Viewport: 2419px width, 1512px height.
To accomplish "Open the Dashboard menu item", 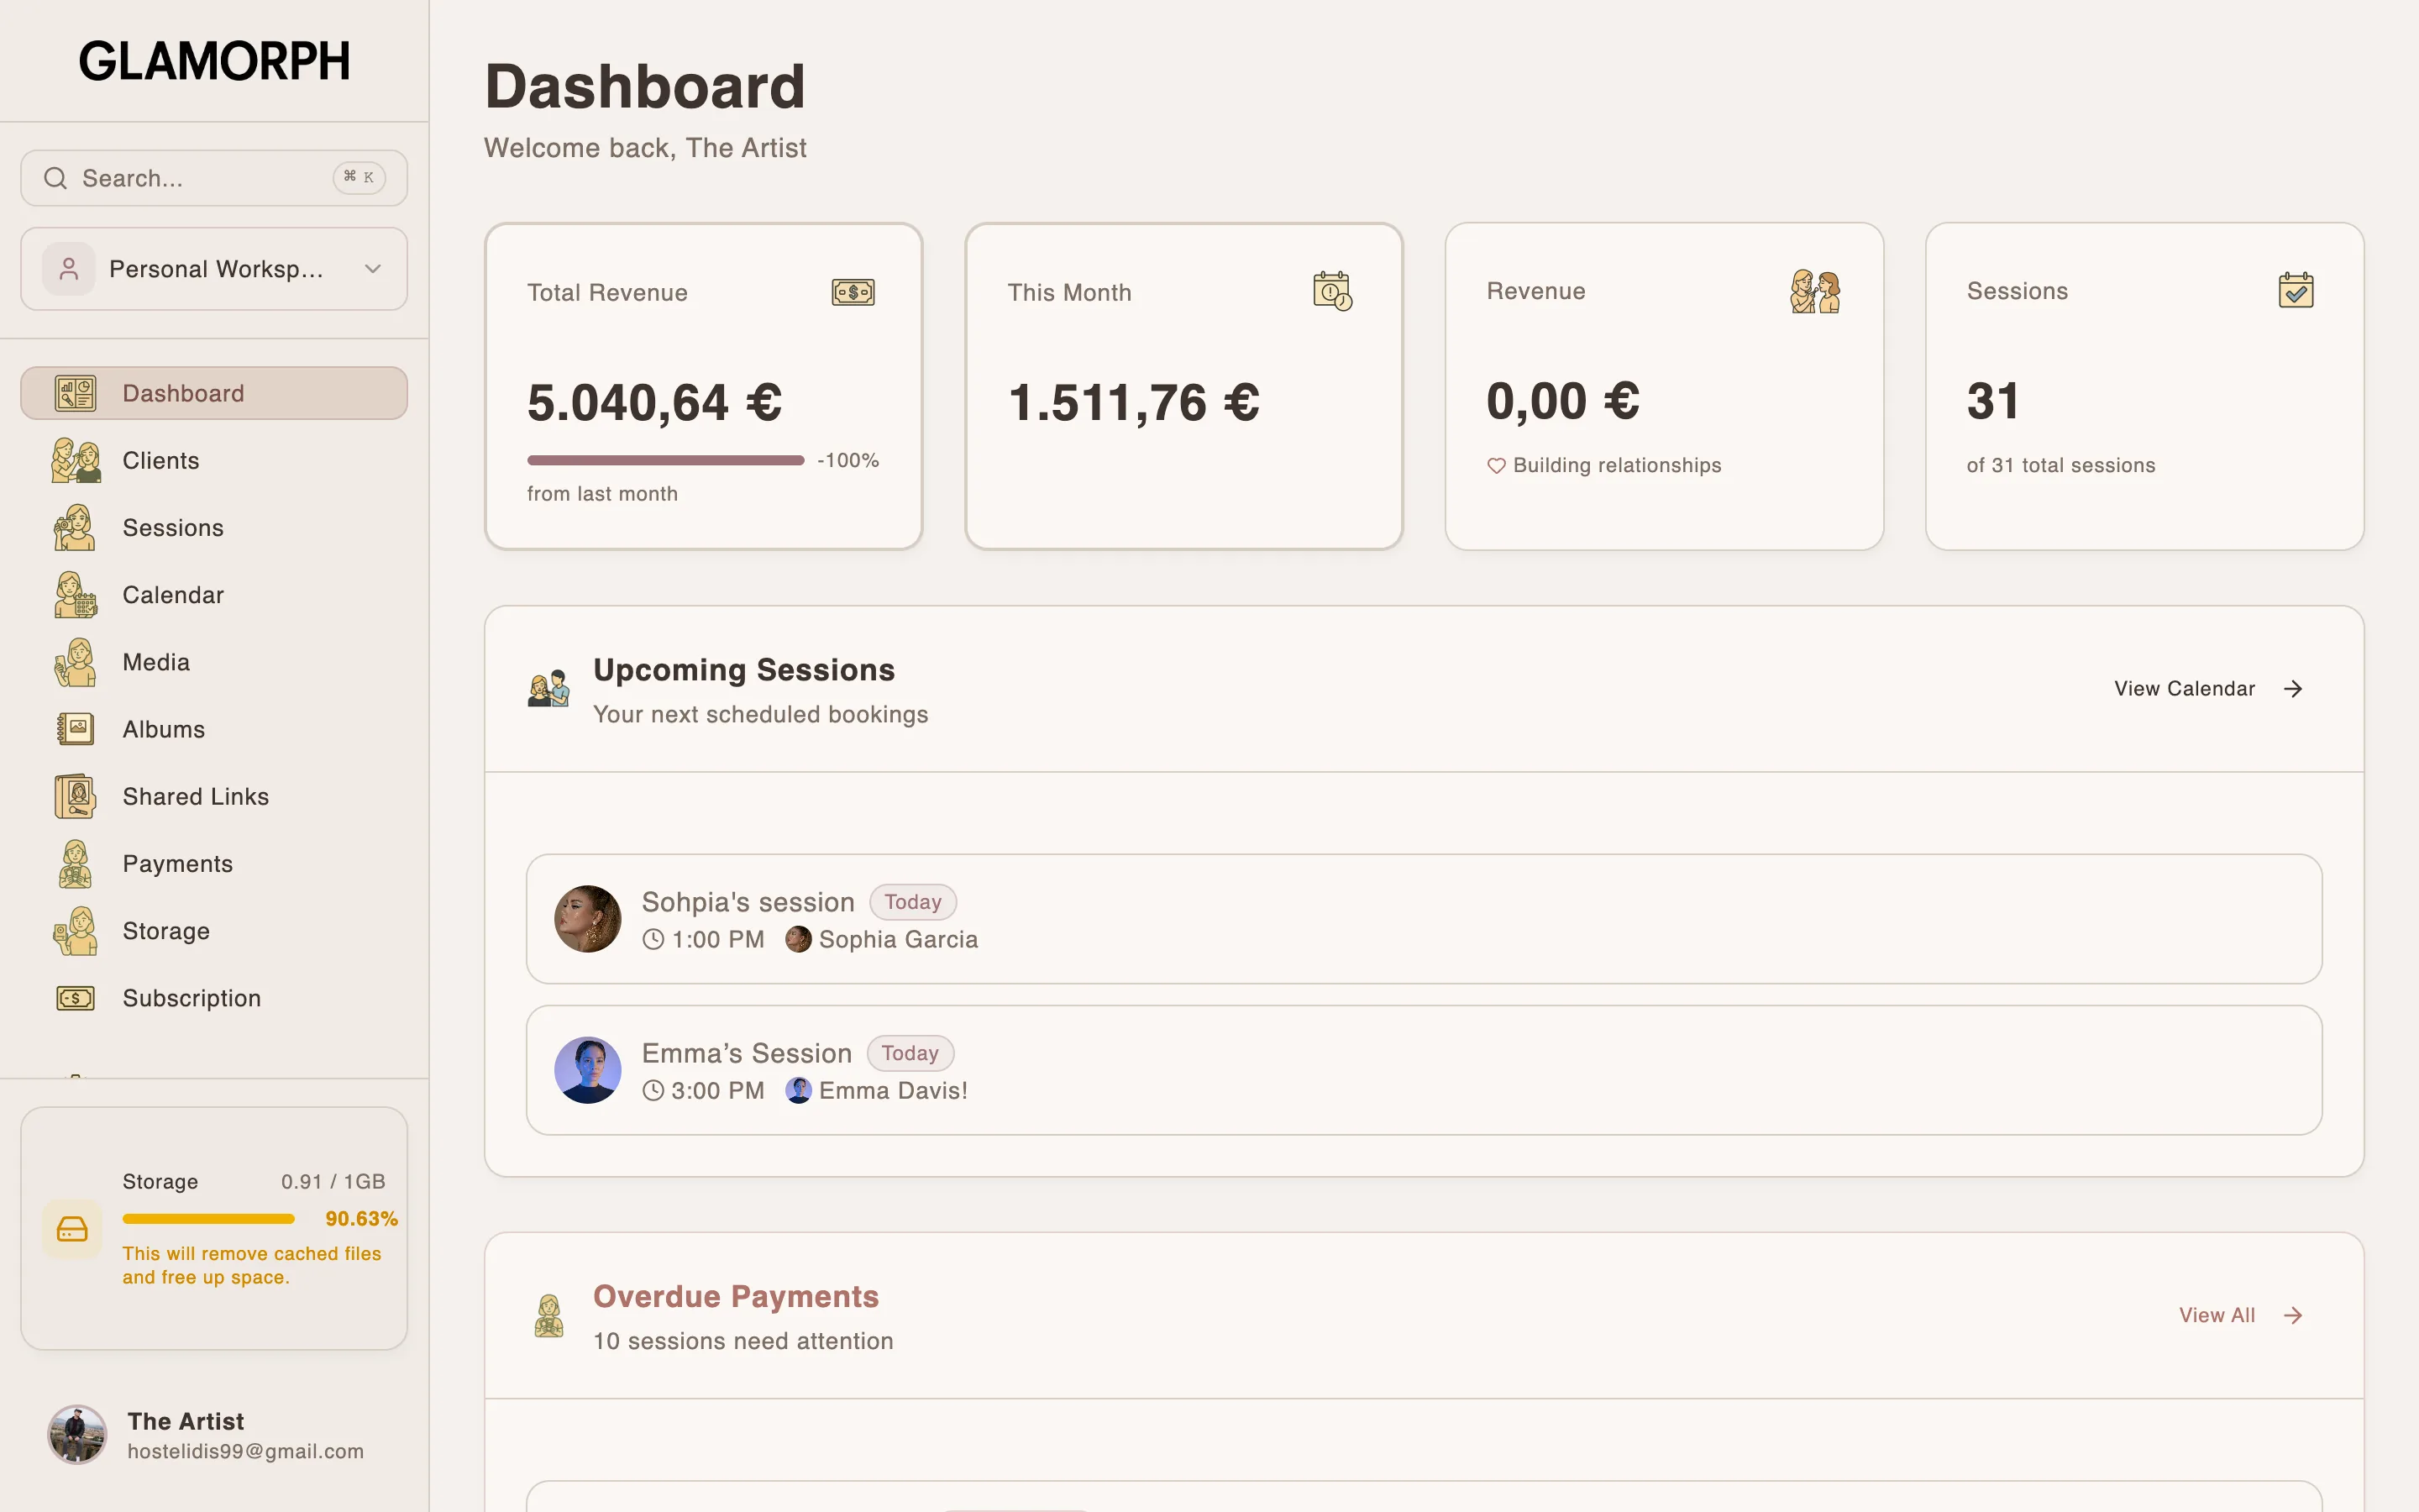I will (214, 393).
